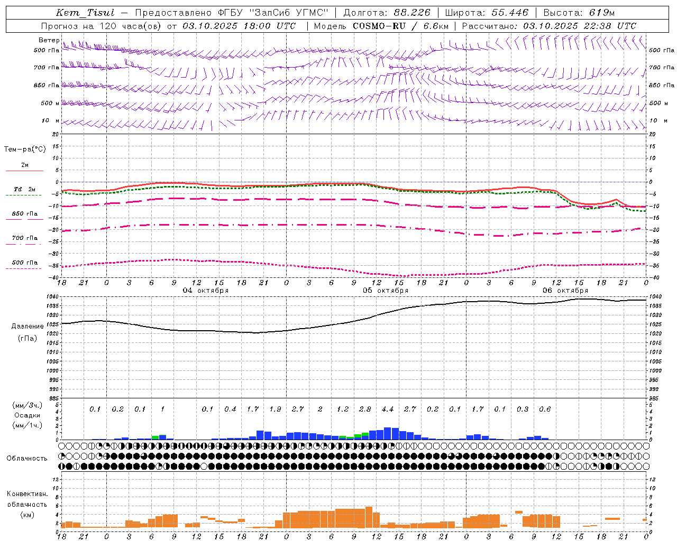Click the model label COSMO-RU / 6.6км
The width and height of the screenshot is (677, 541).
[x=400, y=26]
